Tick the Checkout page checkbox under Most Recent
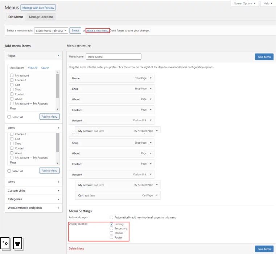276x254 pixels. (12, 80)
